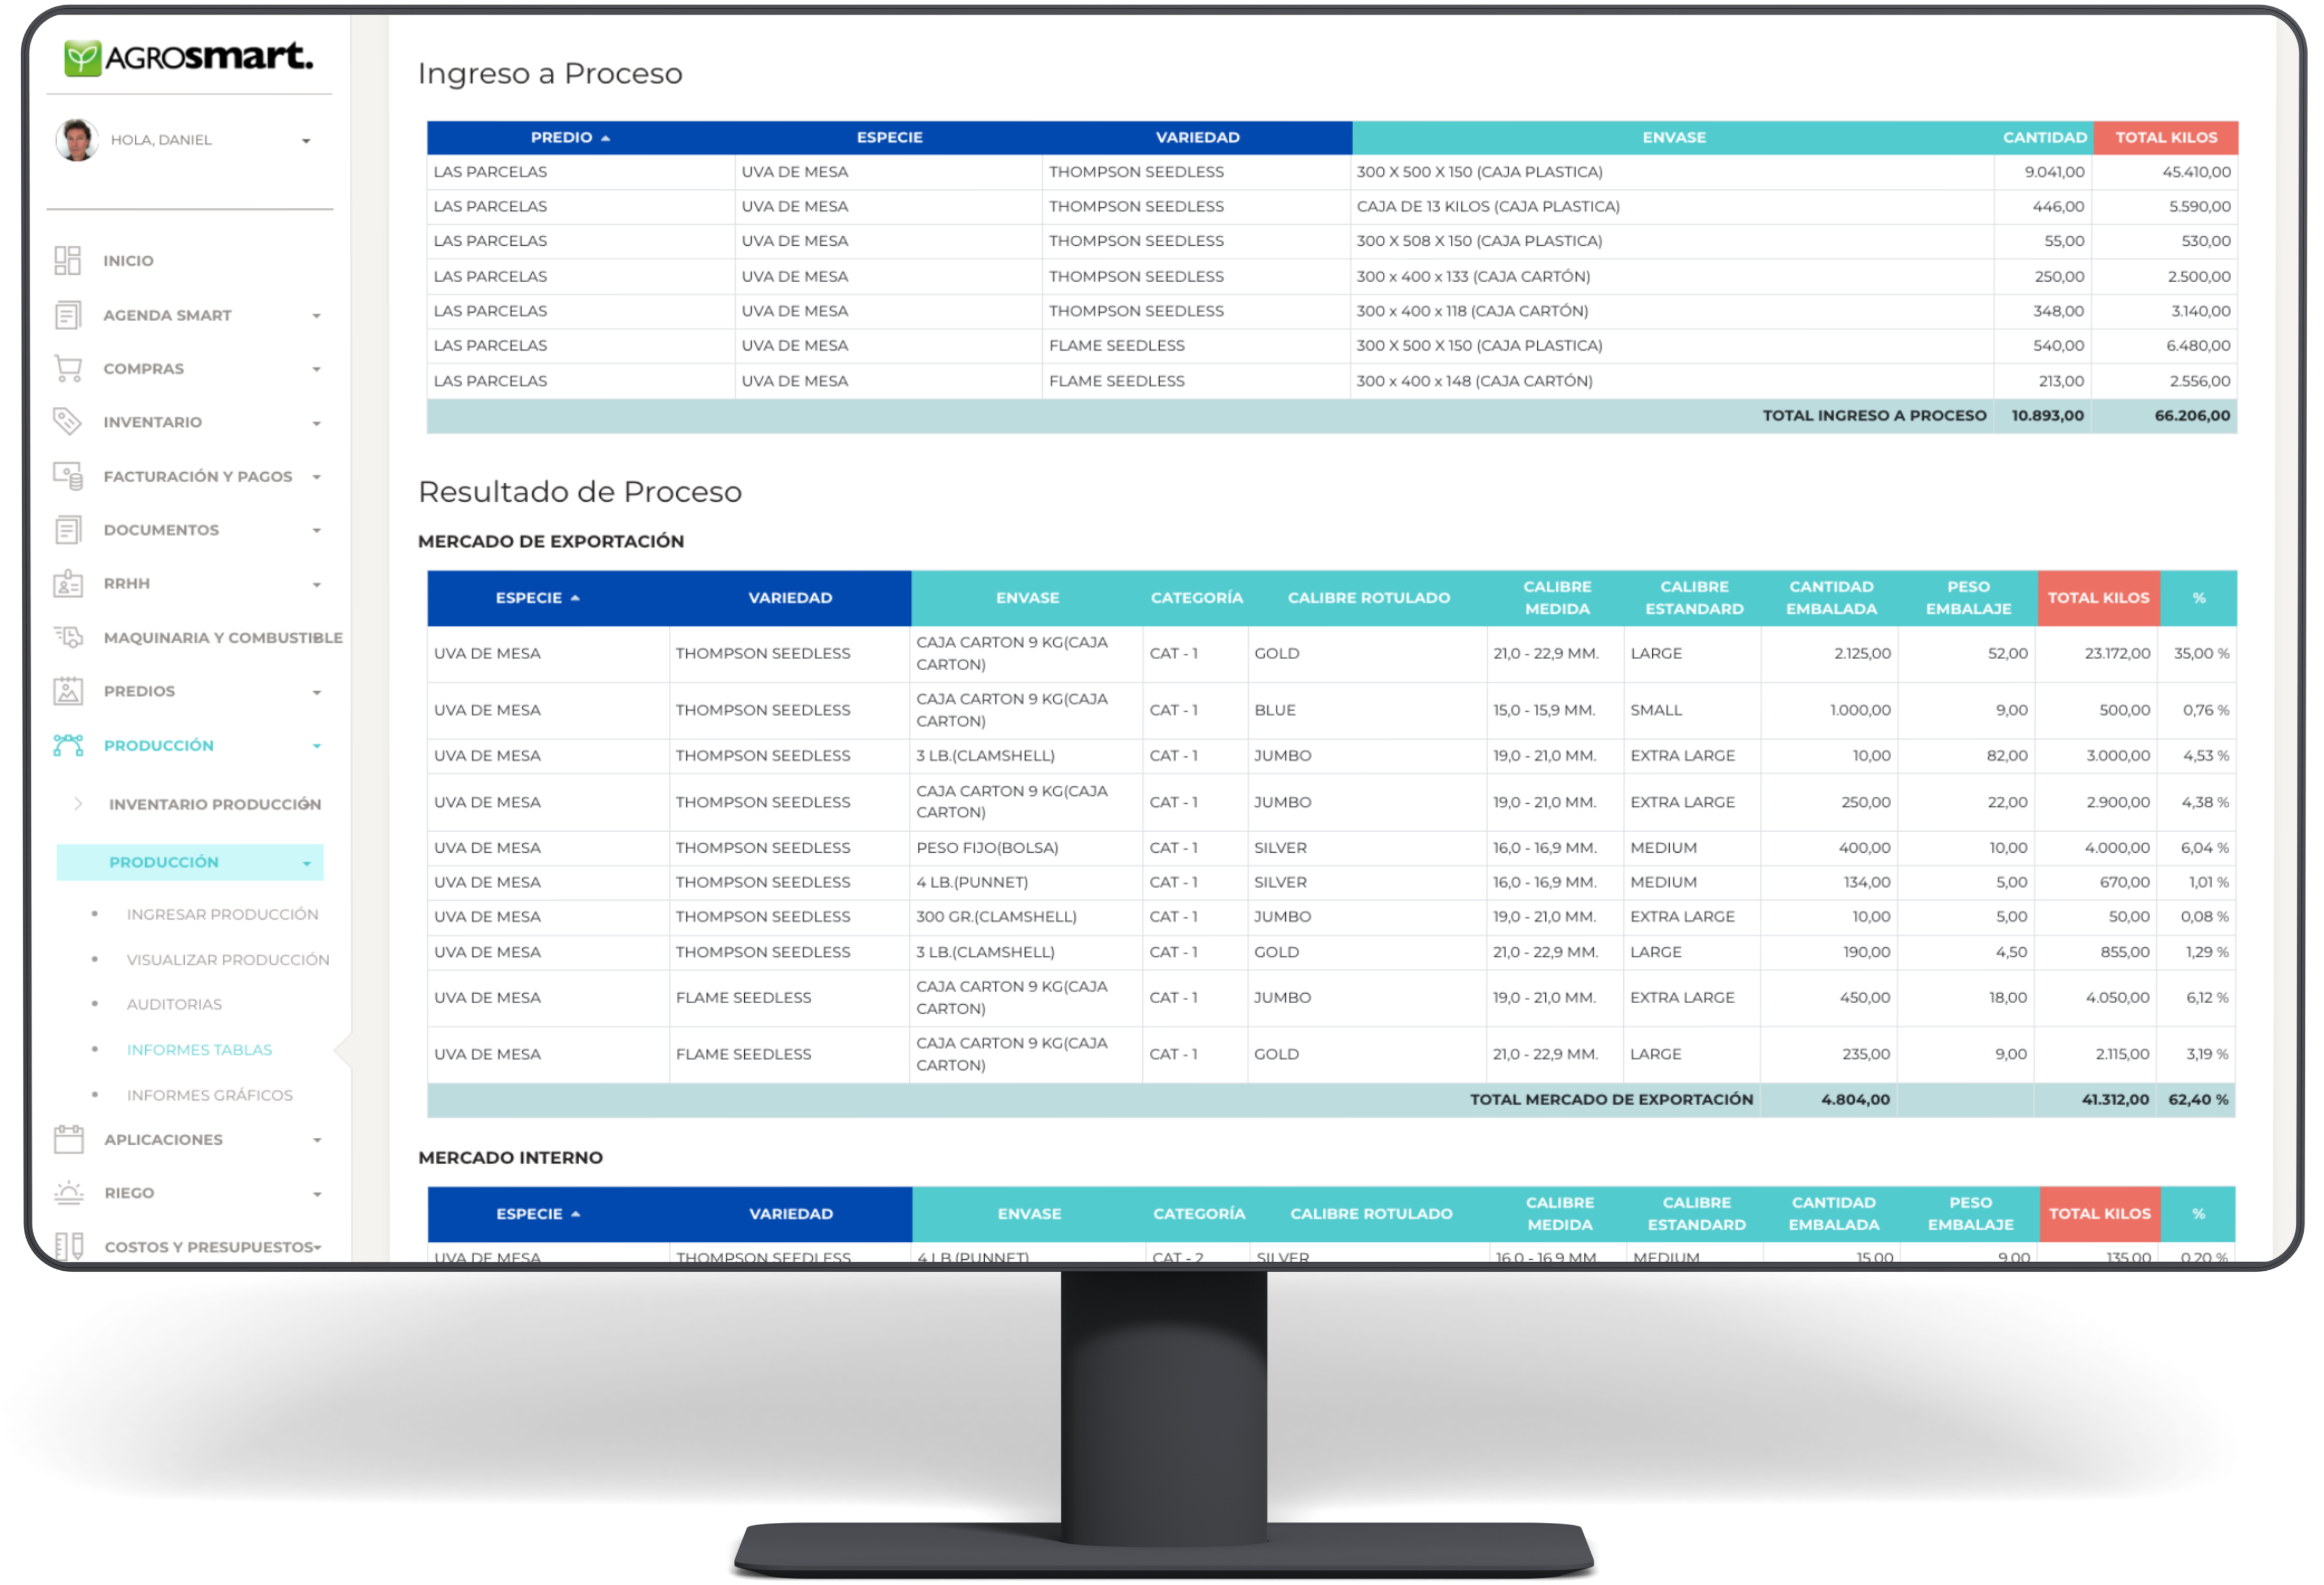Expand the Agenda Smart menu arrow

pyautogui.click(x=316, y=316)
